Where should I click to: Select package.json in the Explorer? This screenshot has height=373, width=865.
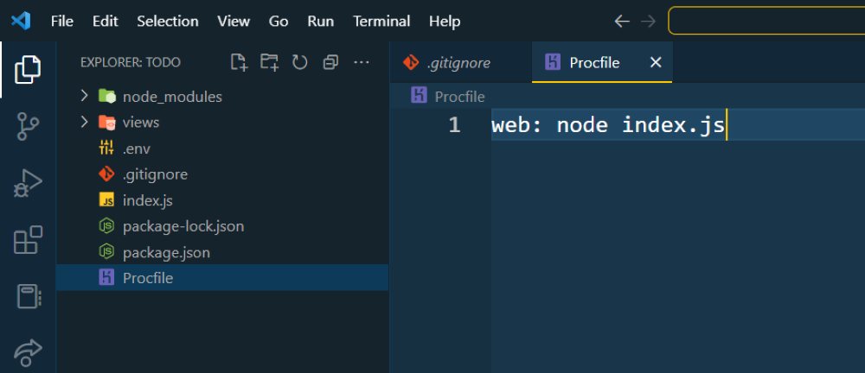click(x=166, y=252)
